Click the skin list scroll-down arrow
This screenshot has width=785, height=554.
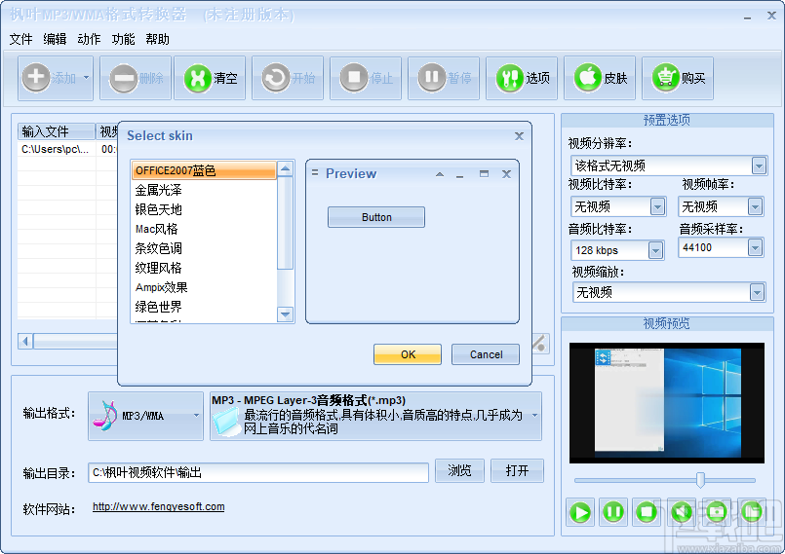click(x=285, y=314)
